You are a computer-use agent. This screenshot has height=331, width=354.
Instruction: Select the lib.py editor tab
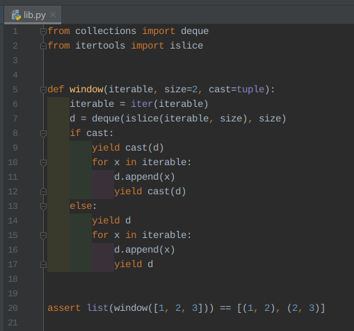[33, 15]
